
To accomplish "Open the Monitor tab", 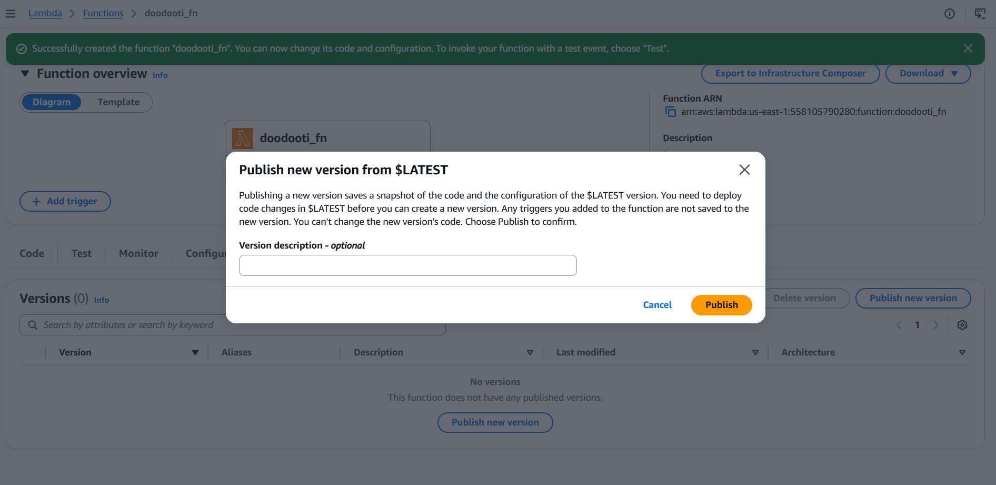I will pos(138,253).
